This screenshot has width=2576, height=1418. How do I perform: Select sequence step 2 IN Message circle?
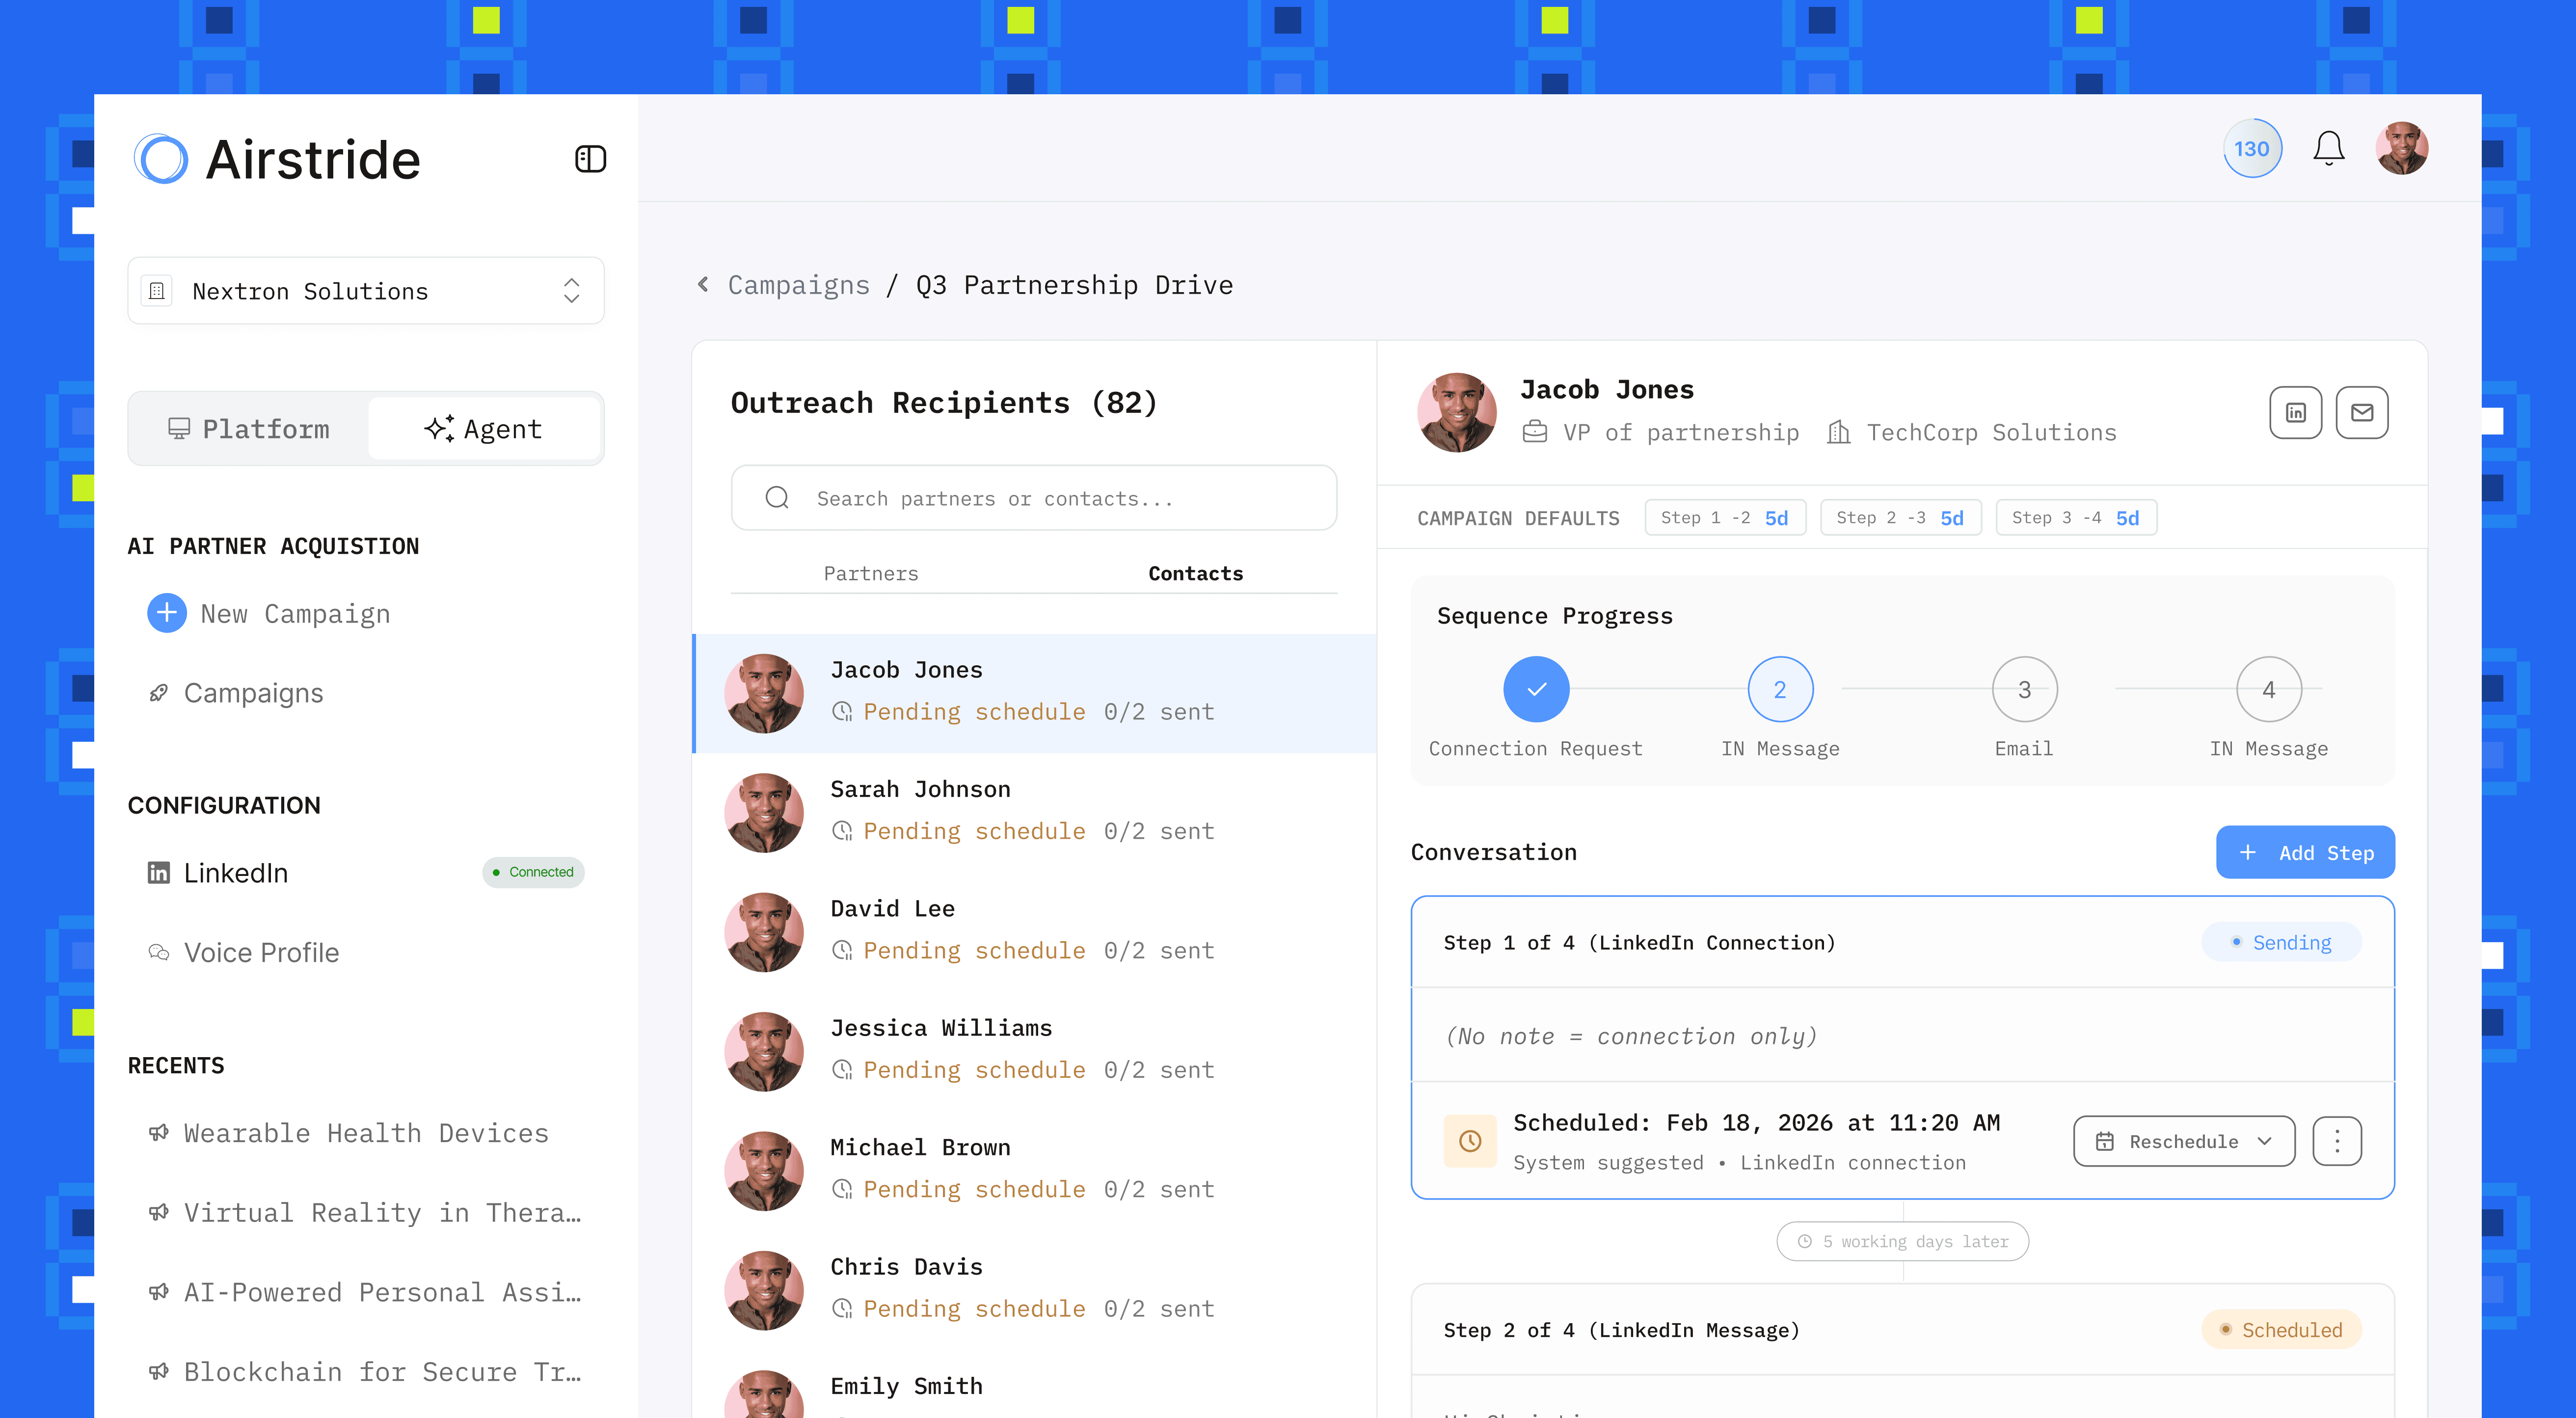(x=1779, y=689)
